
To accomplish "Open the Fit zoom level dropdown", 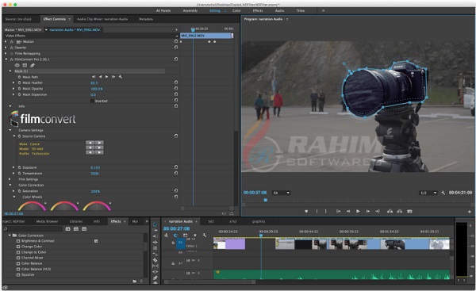I will tap(281, 193).
